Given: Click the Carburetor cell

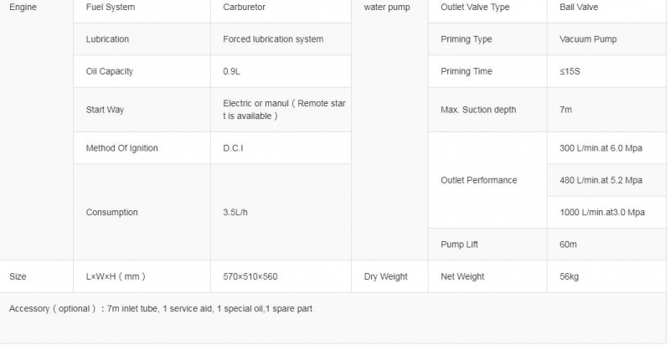Looking at the screenshot, I should tap(281, 8).
